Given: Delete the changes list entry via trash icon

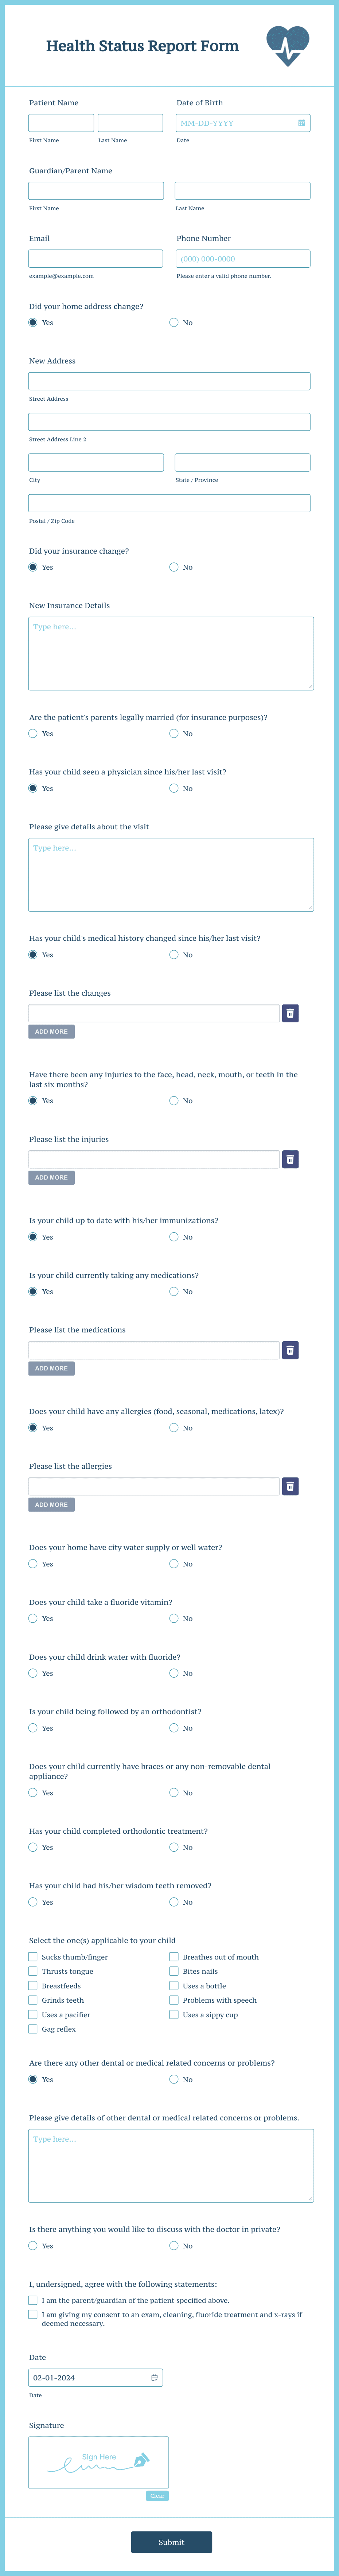Looking at the screenshot, I should click(290, 1012).
